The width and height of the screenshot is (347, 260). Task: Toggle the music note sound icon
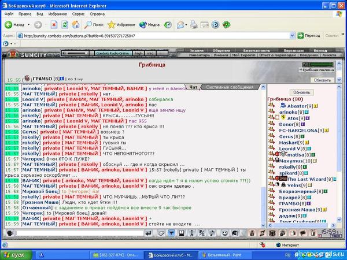coord(212,233)
